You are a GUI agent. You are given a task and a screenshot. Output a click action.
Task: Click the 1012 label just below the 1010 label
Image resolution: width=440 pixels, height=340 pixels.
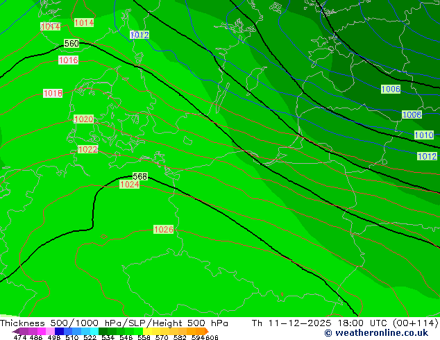pyautogui.click(x=427, y=156)
